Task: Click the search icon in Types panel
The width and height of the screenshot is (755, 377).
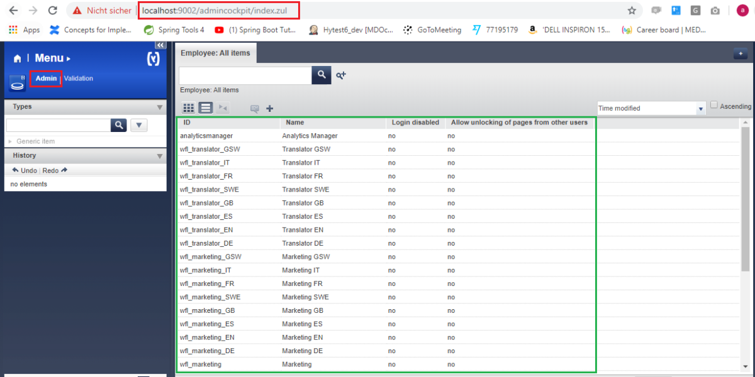Action: coord(118,125)
